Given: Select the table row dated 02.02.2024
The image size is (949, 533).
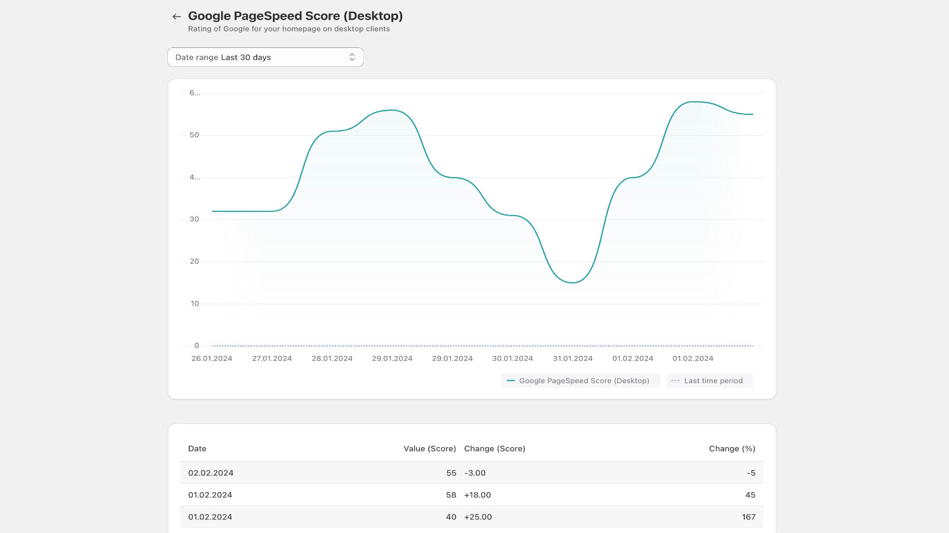Looking at the screenshot, I should click(415, 473).
